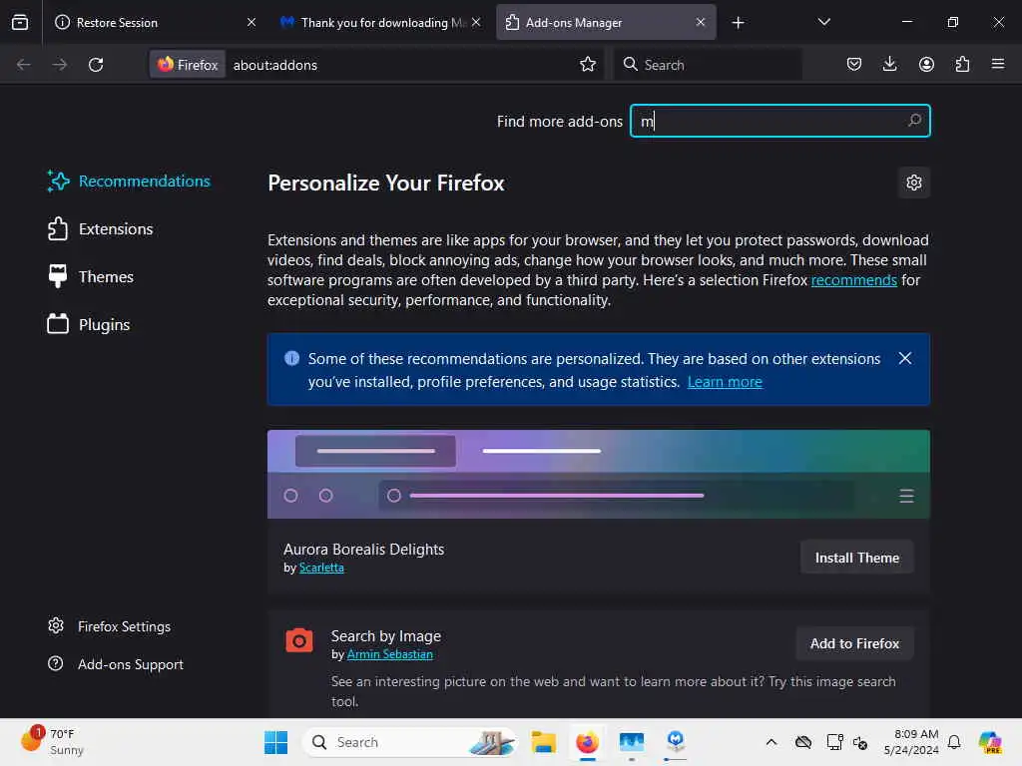
Task: Open the Downloads panel icon
Action: tap(889, 64)
